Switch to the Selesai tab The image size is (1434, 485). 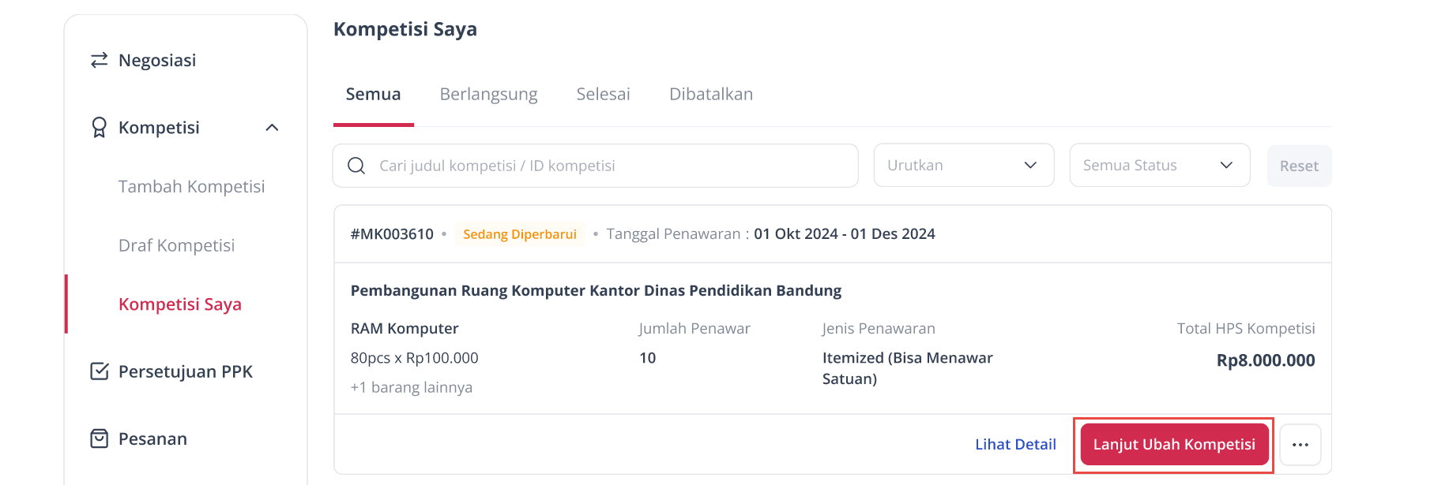tap(603, 95)
